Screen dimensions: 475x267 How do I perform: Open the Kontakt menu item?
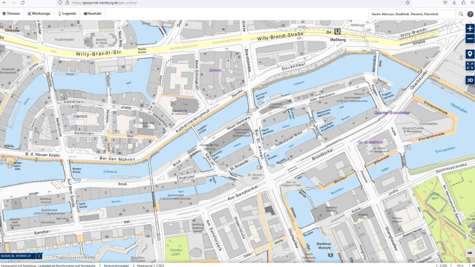tap(92, 13)
